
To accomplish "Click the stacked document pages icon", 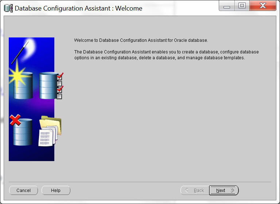I will click(47, 136).
